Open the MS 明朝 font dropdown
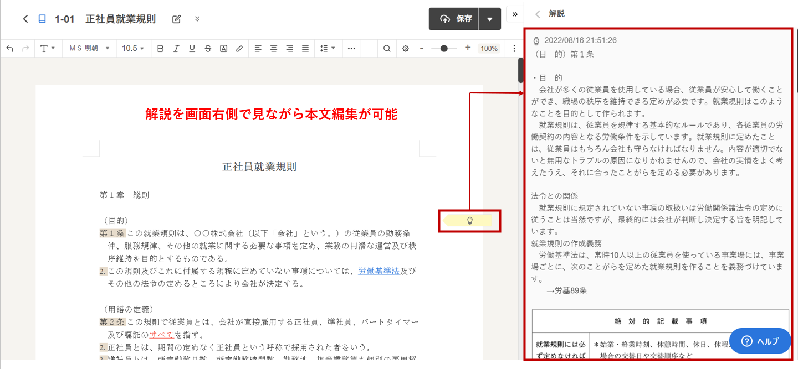 click(x=89, y=49)
